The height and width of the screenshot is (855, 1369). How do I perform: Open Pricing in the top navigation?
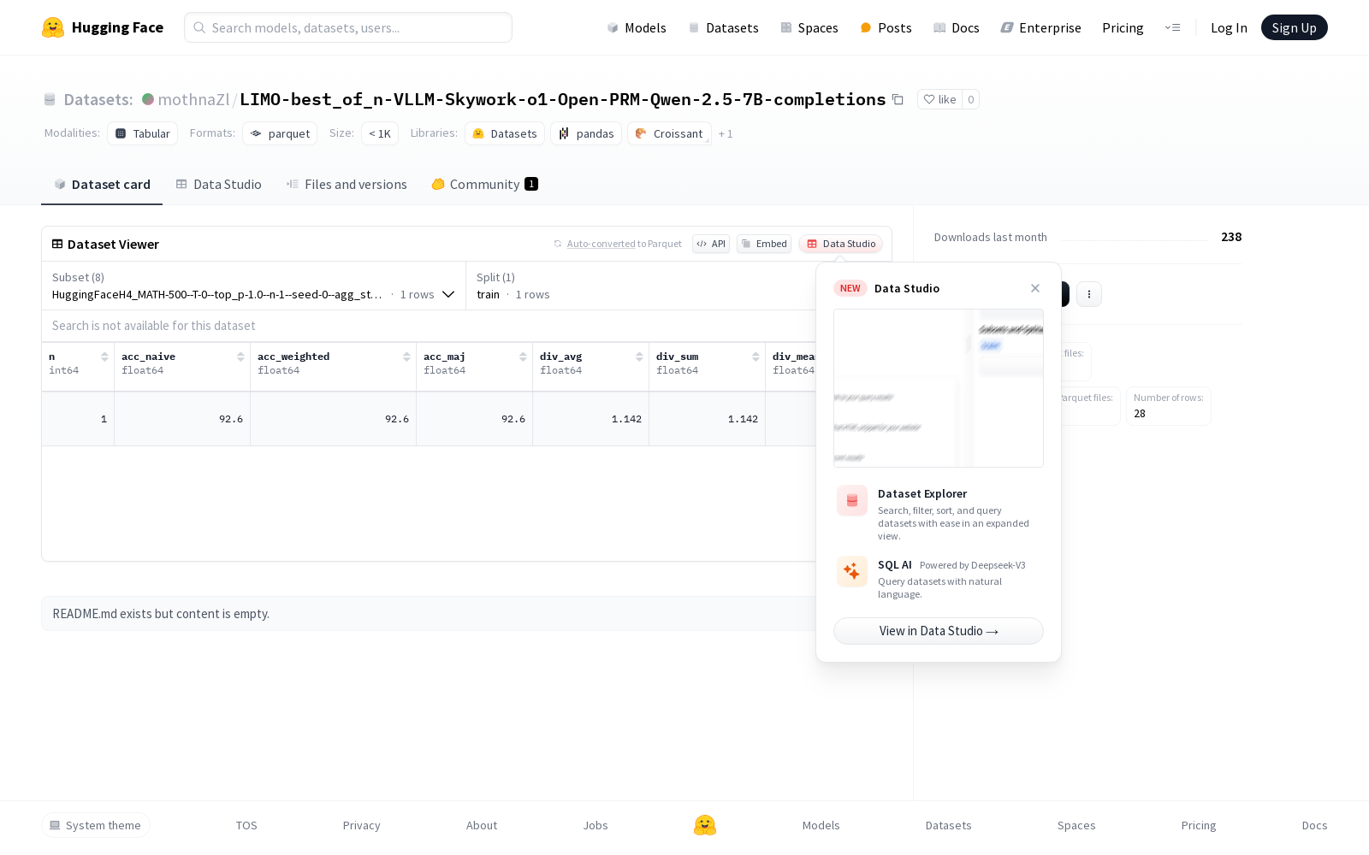[x=1123, y=27]
